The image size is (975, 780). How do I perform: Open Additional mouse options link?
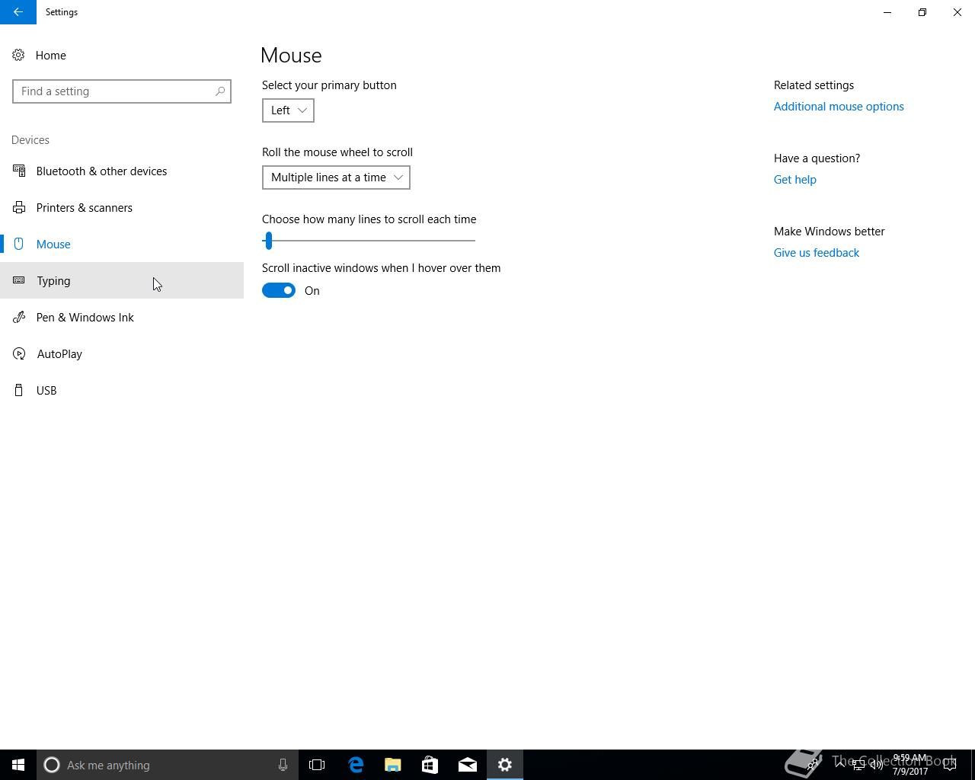839,107
